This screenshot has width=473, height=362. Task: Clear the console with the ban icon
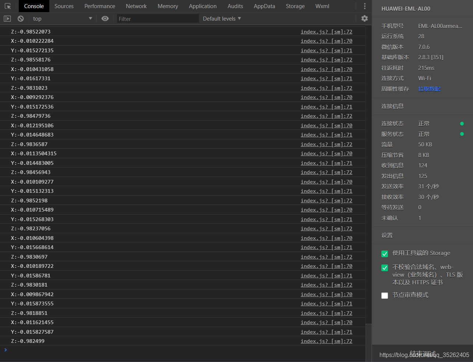(x=21, y=18)
